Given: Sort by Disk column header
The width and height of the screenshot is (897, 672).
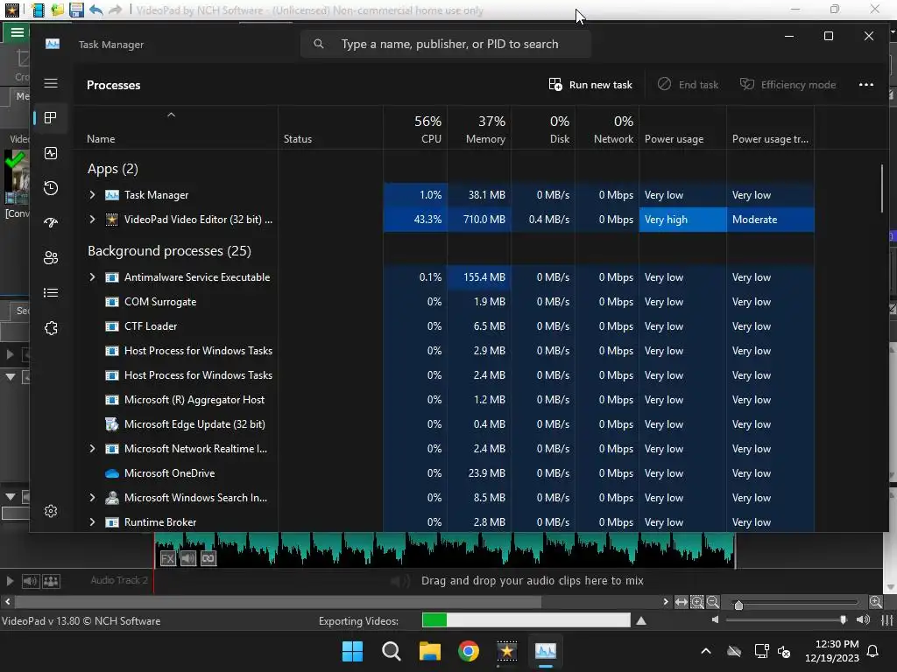Looking at the screenshot, I should point(543,128).
